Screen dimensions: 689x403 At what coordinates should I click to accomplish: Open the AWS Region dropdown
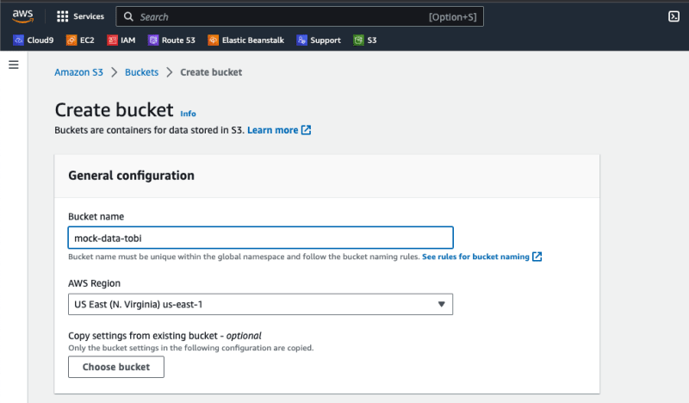pos(261,304)
